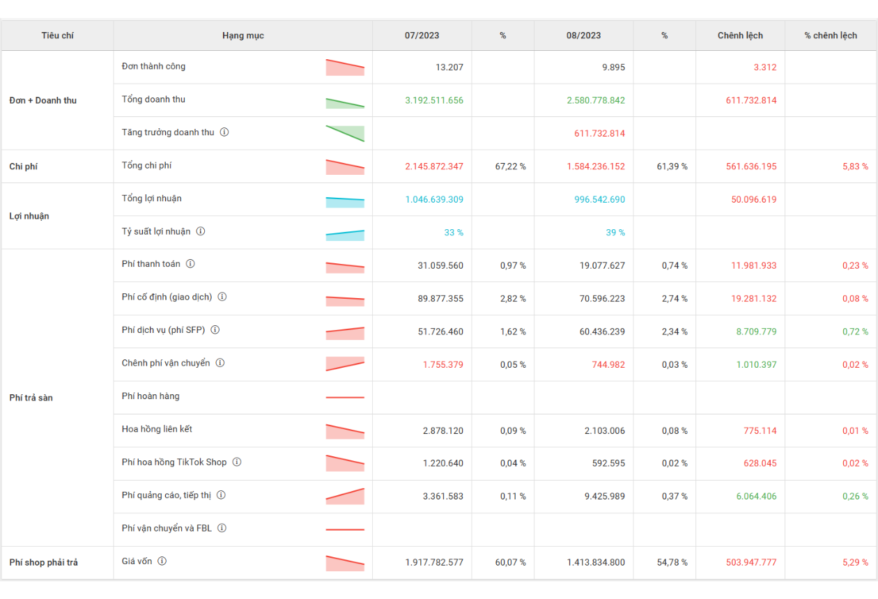878x599 pixels.
Task: Click the blue Tổng lợi nhuận sparkline chart
Action: click(345, 202)
